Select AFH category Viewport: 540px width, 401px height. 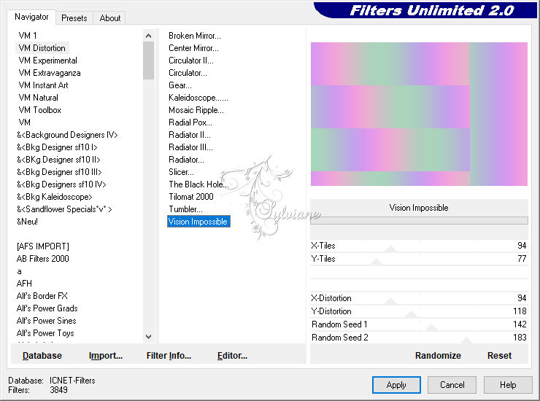click(x=24, y=284)
